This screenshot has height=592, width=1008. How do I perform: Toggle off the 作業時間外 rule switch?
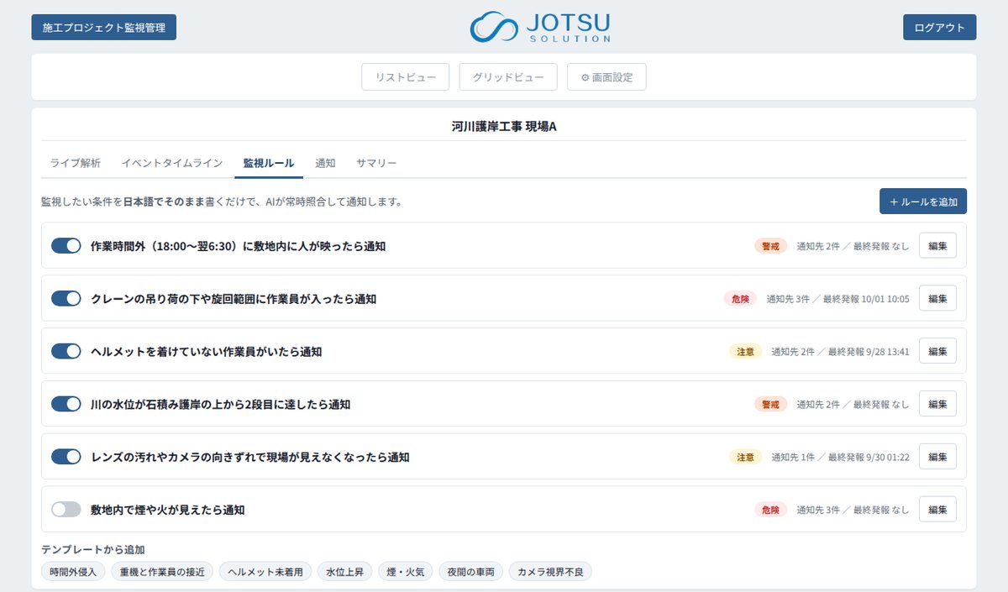click(x=66, y=246)
